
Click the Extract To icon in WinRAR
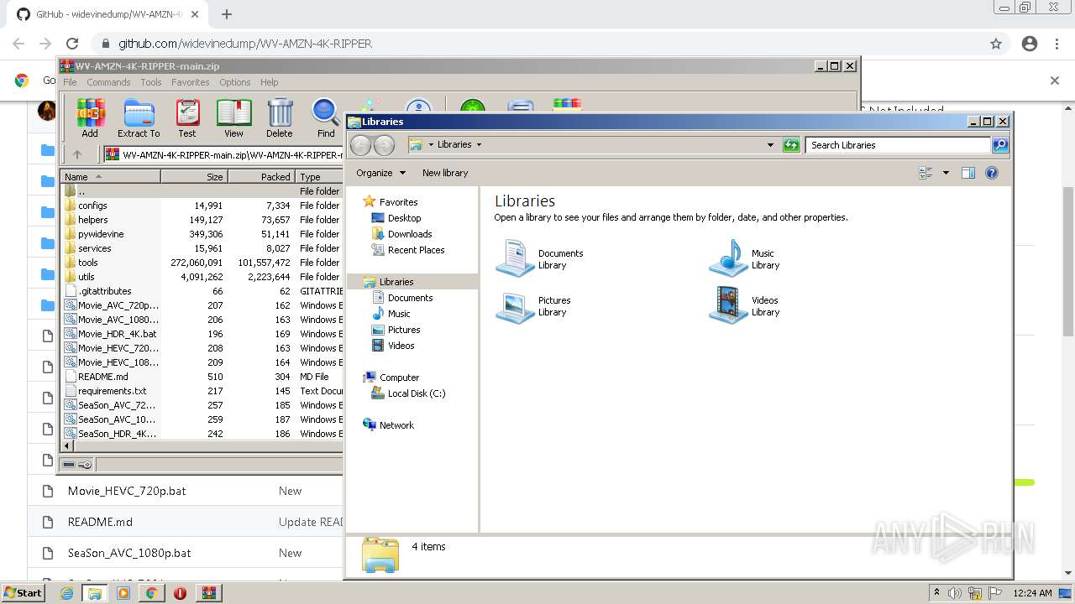click(x=139, y=118)
